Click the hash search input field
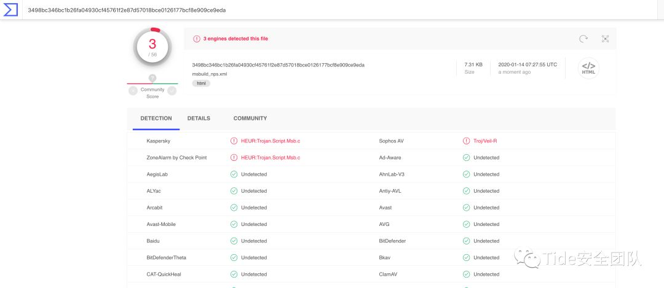The width and height of the screenshot is (664, 288). [307, 10]
